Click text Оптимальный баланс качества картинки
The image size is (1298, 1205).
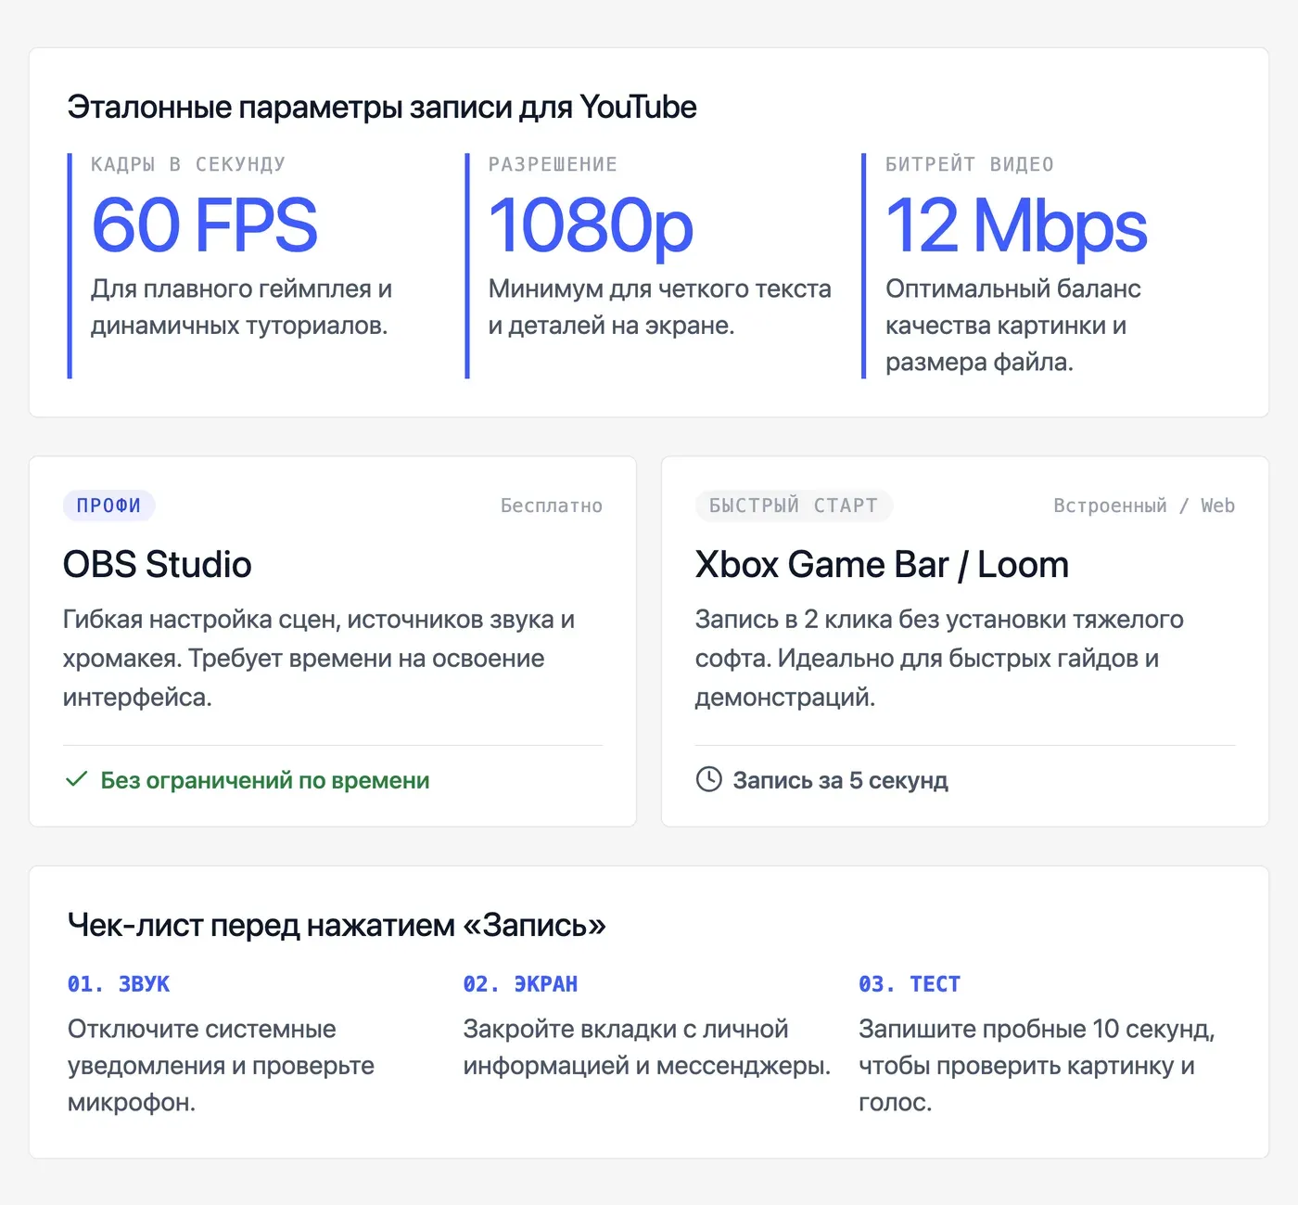point(1013,326)
